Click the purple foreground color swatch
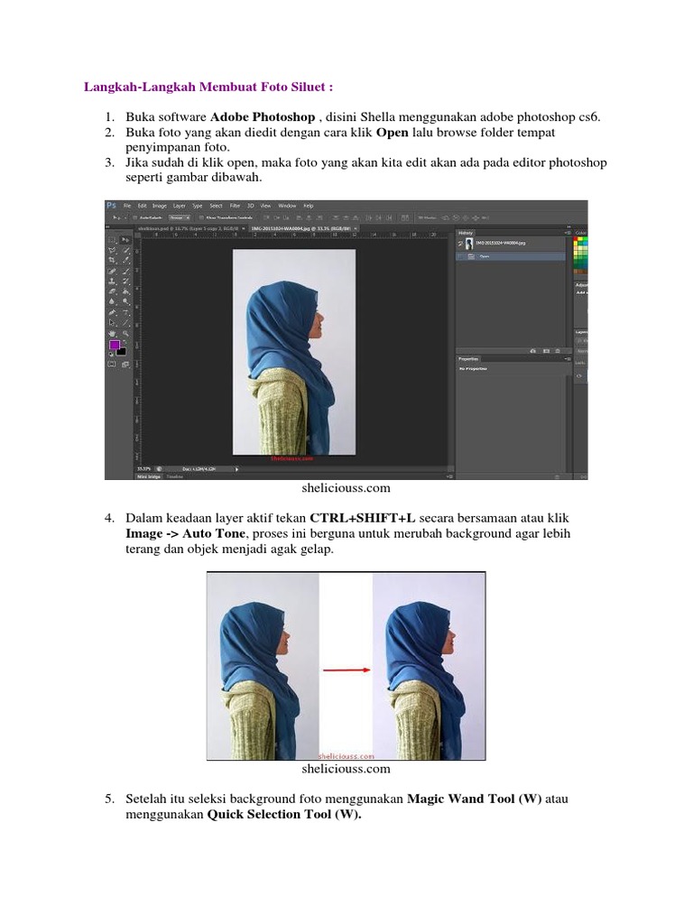This screenshot has height=924, width=693. pos(115,345)
